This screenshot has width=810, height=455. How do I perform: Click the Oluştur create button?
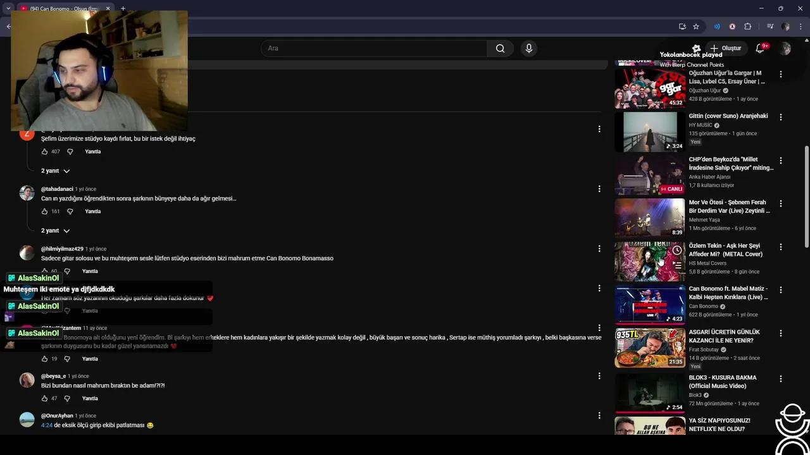pos(725,49)
